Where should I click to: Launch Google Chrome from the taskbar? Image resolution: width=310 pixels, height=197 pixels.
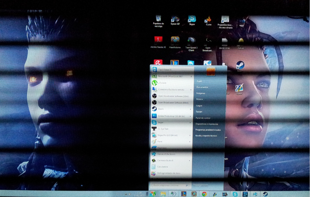click(204, 194)
